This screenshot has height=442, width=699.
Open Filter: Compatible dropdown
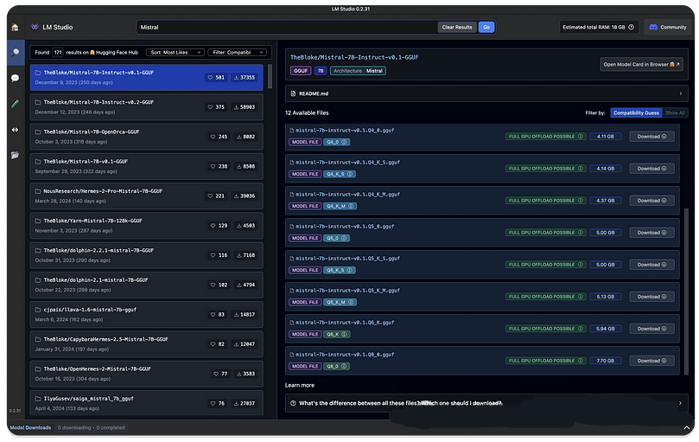(237, 53)
